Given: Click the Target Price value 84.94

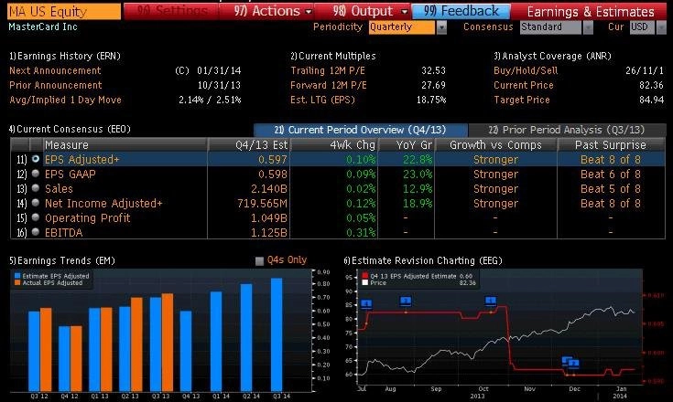Looking at the screenshot, I should 651,100.
